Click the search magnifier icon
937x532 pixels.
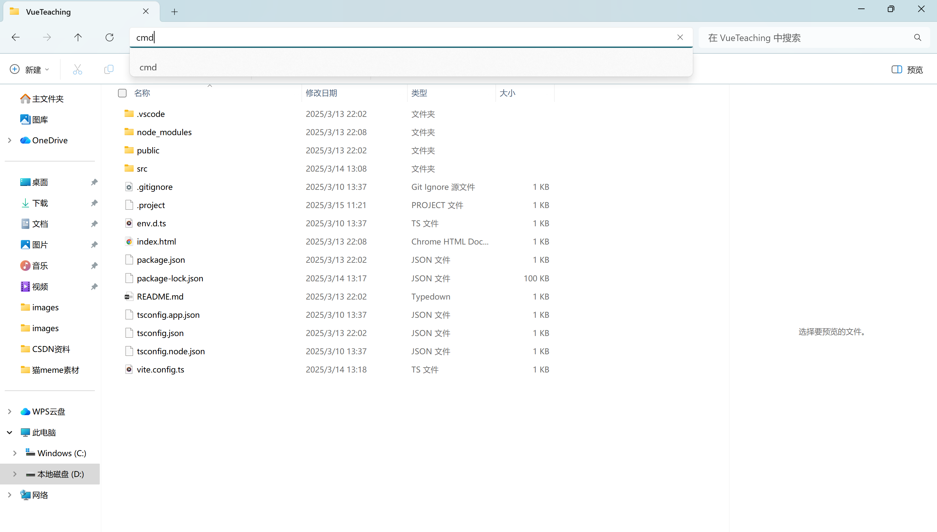tap(917, 38)
